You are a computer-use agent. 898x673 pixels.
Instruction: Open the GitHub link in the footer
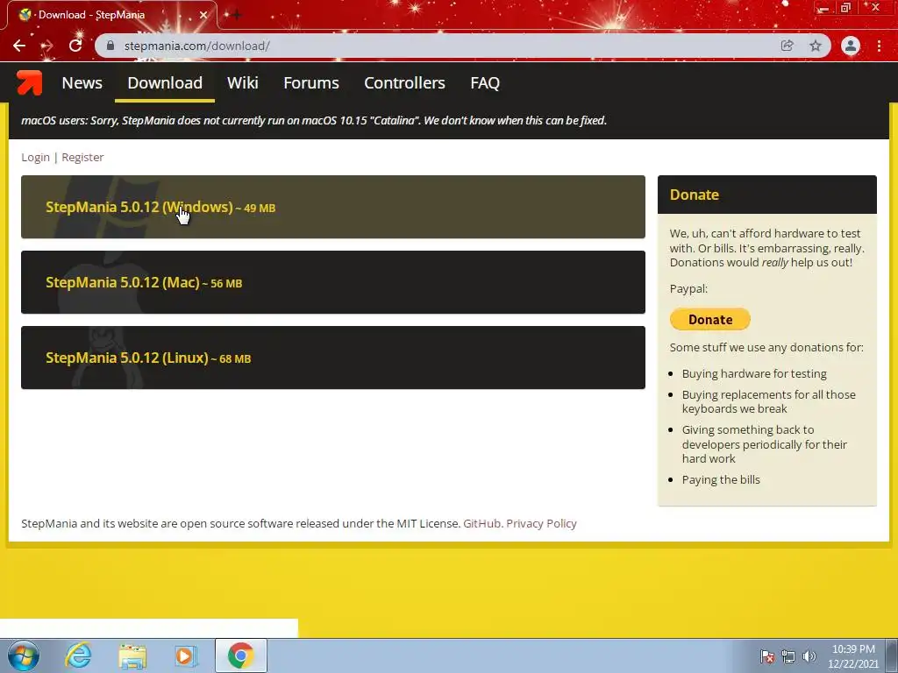[x=481, y=524]
